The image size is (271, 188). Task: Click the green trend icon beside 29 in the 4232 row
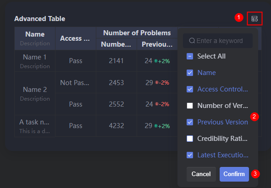[156, 126]
